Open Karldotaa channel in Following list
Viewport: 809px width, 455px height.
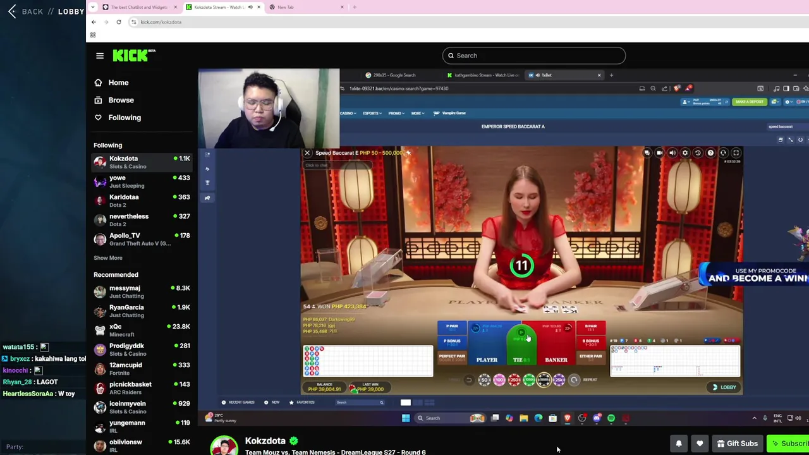pos(142,201)
